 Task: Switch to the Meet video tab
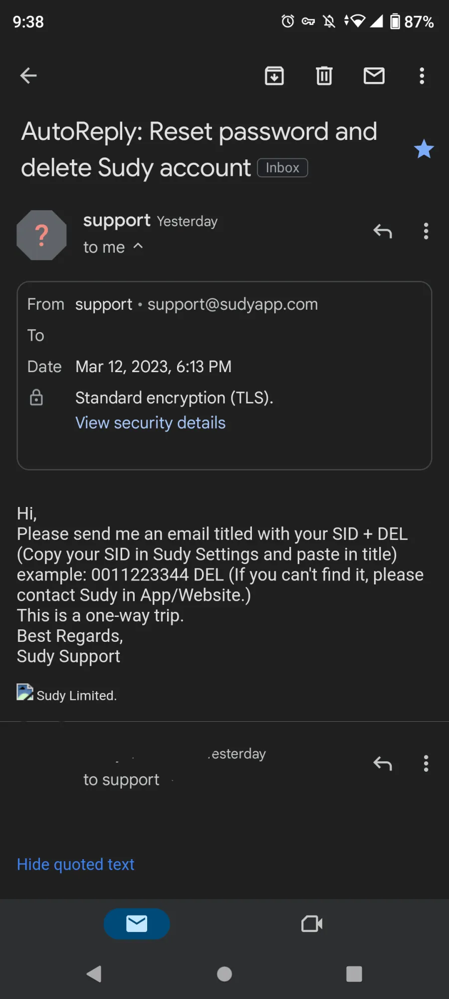(x=312, y=924)
